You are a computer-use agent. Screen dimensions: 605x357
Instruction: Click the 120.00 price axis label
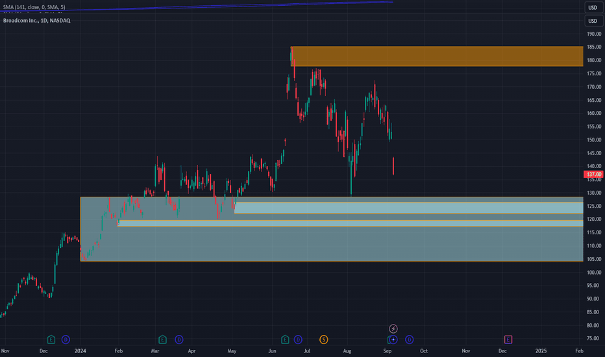point(594,219)
